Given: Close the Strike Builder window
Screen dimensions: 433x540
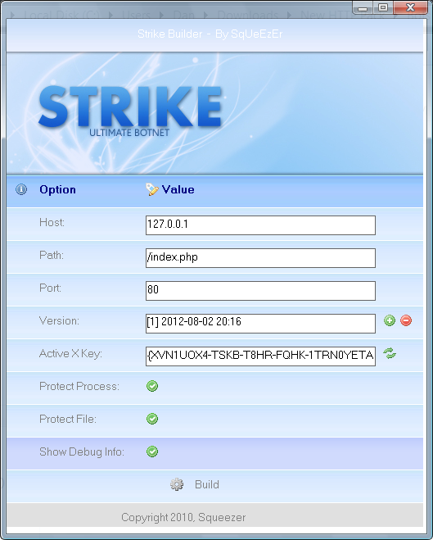Looking at the screenshot, I should click(x=410, y=7).
